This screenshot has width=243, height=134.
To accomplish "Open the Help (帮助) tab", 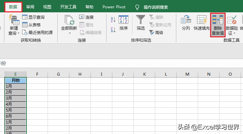I will pyautogui.click(x=89, y=7).
